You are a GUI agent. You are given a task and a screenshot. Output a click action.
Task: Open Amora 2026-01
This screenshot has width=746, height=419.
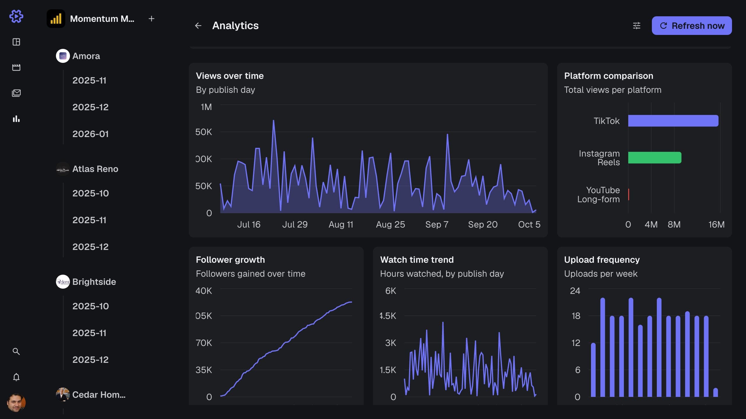(x=91, y=134)
